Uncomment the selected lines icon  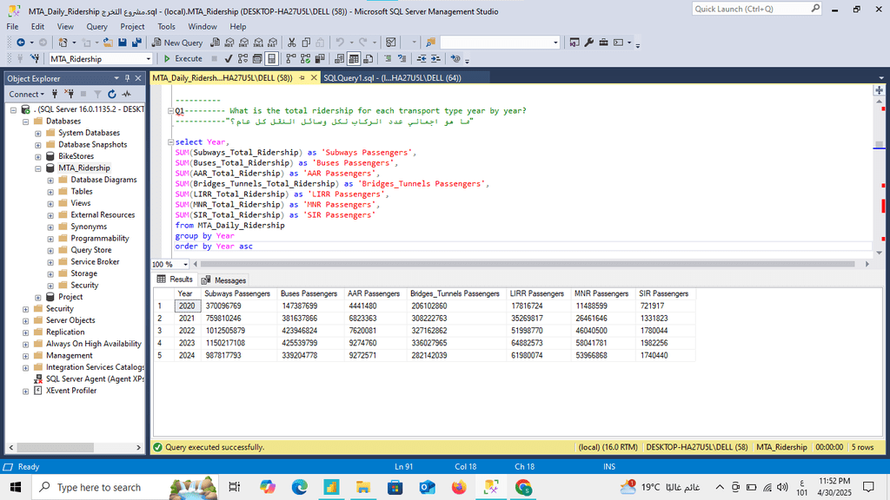pyautogui.click(x=402, y=59)
